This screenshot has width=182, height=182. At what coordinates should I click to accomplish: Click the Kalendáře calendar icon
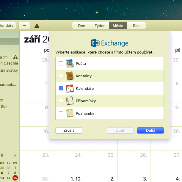70,88
